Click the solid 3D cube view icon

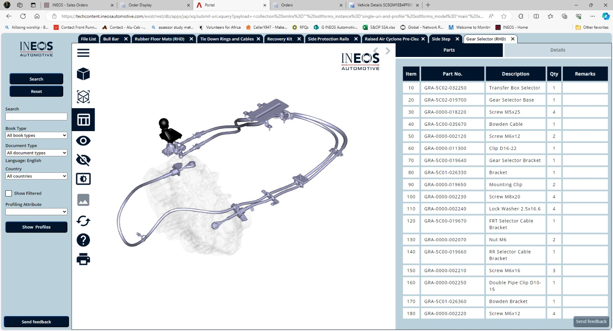pyautogui.click(x=83, y=74)
